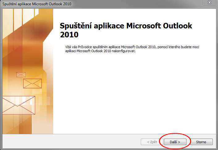Click the '2010' in the heading
The image size is (218, 150).
[x=69, y=34]
